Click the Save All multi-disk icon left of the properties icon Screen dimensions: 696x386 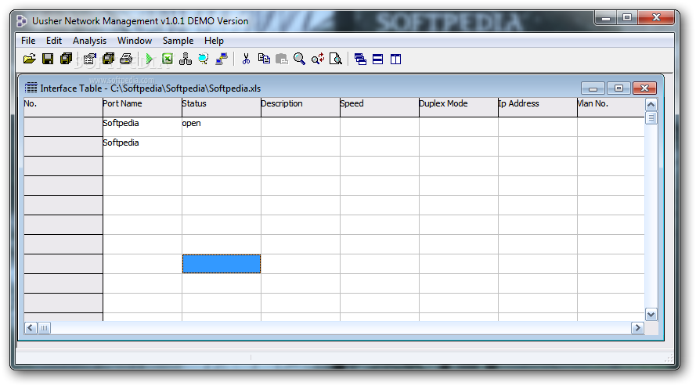tap(66, 59)
